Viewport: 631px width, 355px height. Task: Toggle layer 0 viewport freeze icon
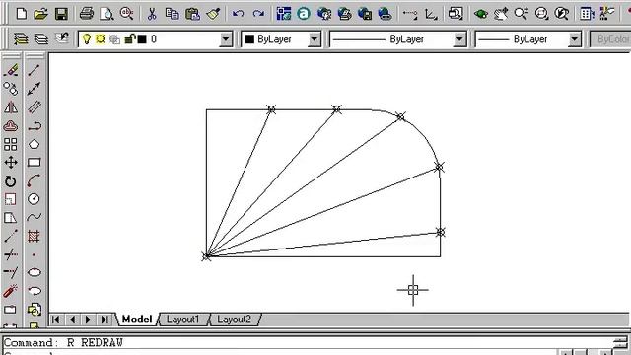[x=114, y=39]
